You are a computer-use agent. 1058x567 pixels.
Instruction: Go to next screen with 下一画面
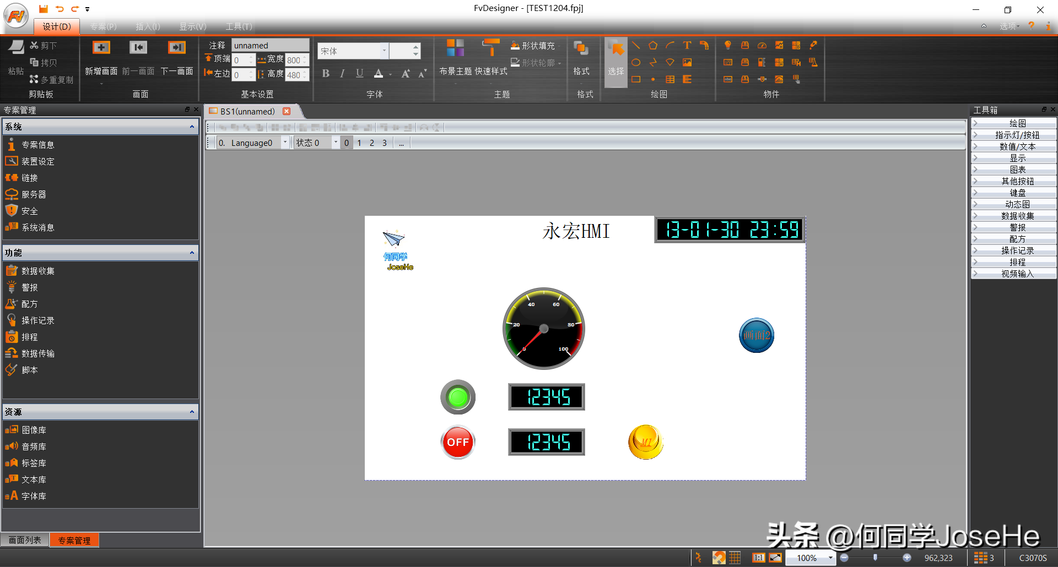point(177,48)
